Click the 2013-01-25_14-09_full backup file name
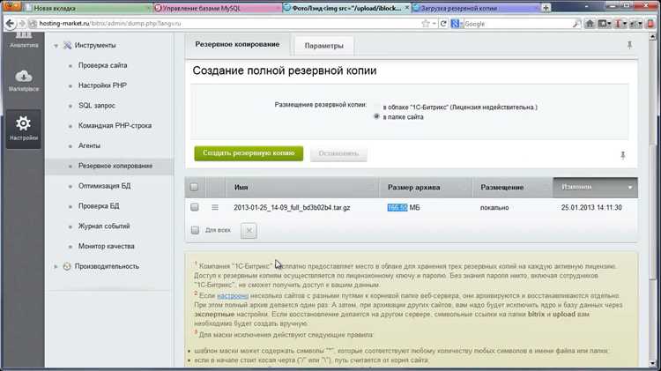 [x=292, y=207]
